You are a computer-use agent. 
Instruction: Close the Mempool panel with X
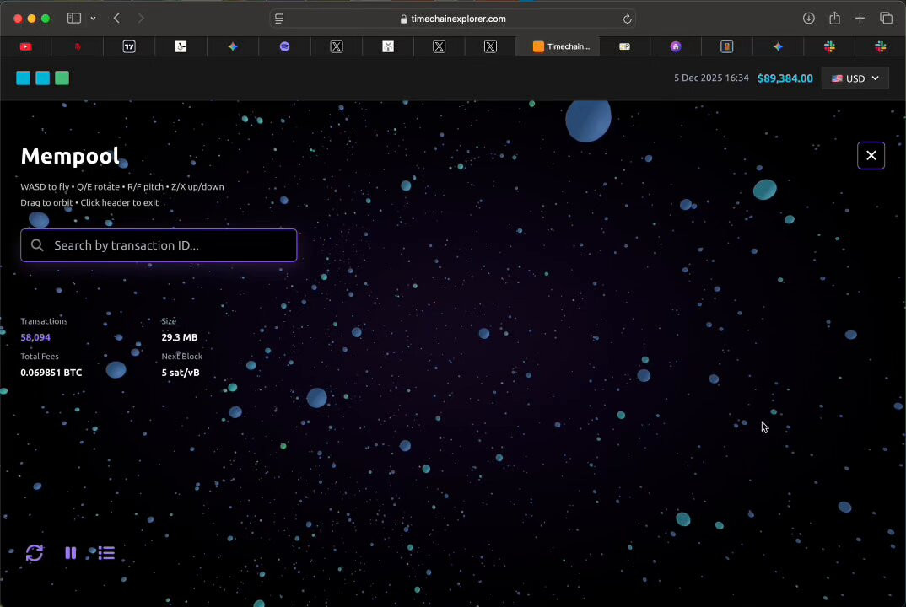(871, 155)
